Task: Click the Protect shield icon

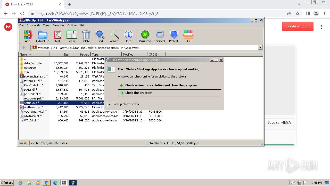Action: click(x=174, y=36)
